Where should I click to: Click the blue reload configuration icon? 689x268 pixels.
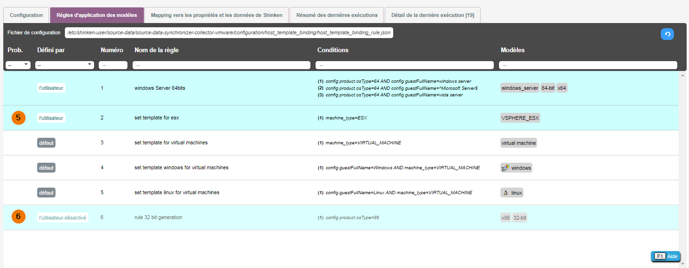(x=667, y=34)
